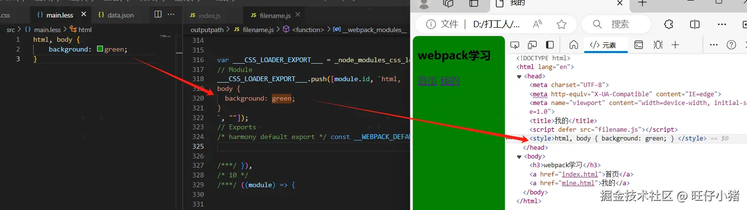Toggle DevTools quick view sidebar icon
747x210 pixels.
click(x=550, y=45)
